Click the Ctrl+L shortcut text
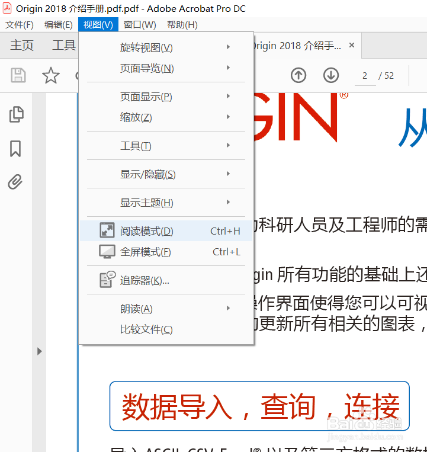The width and height of the screenshot is (427, 452). 226,252
